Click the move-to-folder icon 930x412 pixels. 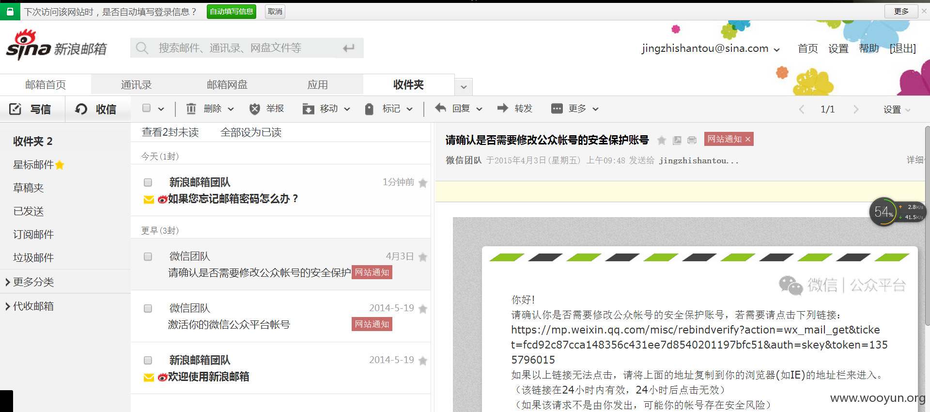(308, 109)
